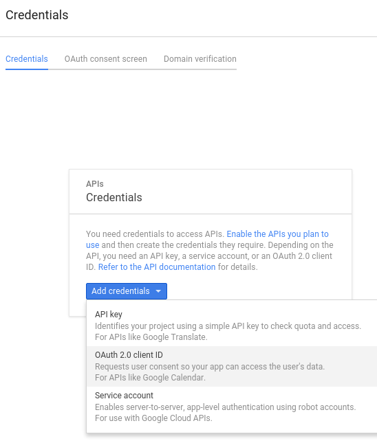The height and width of the screenshot is (443, 377).
Task: Click 'Identifies your project' description line
Action: (x=228, y=326)
